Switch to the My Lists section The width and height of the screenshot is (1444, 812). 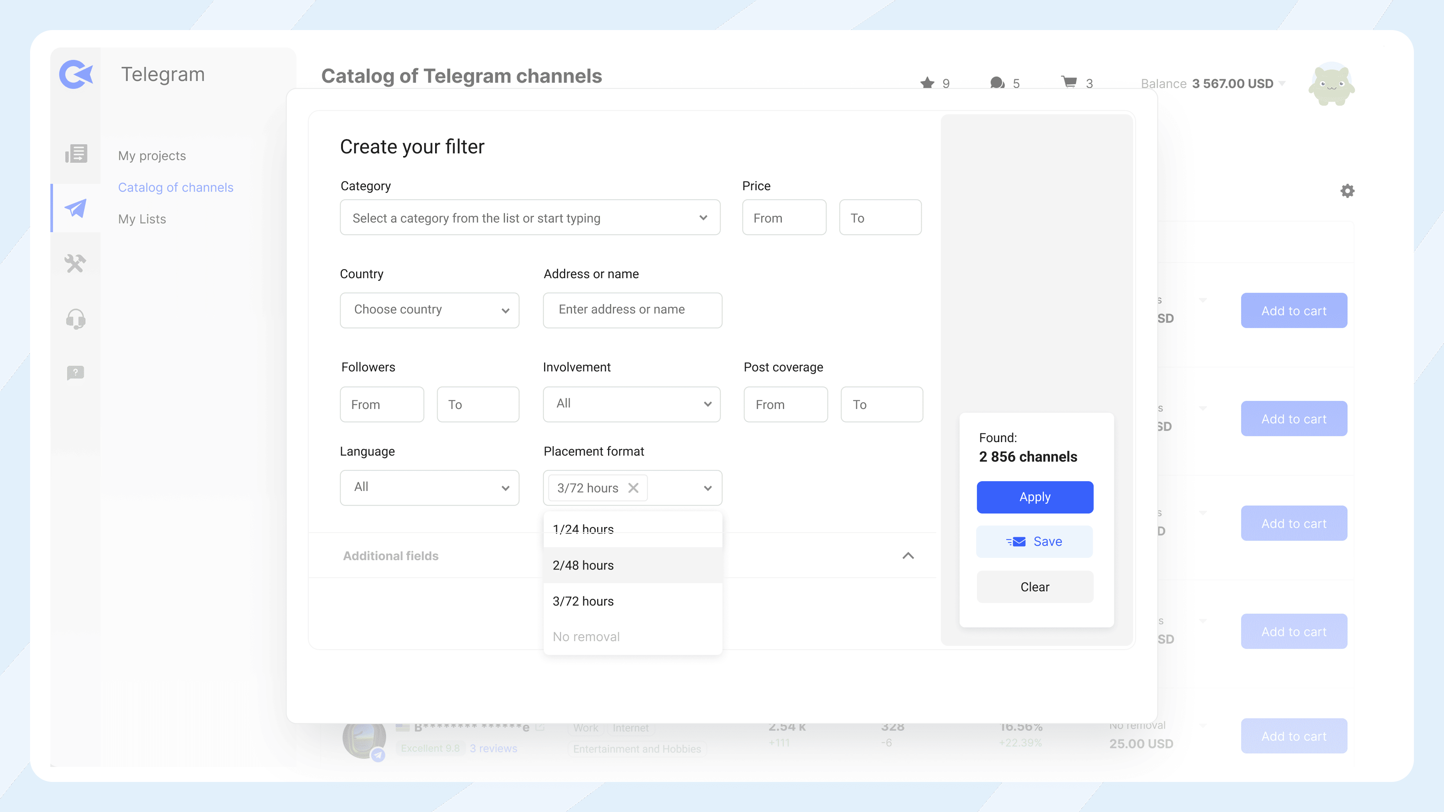[142, 218]
